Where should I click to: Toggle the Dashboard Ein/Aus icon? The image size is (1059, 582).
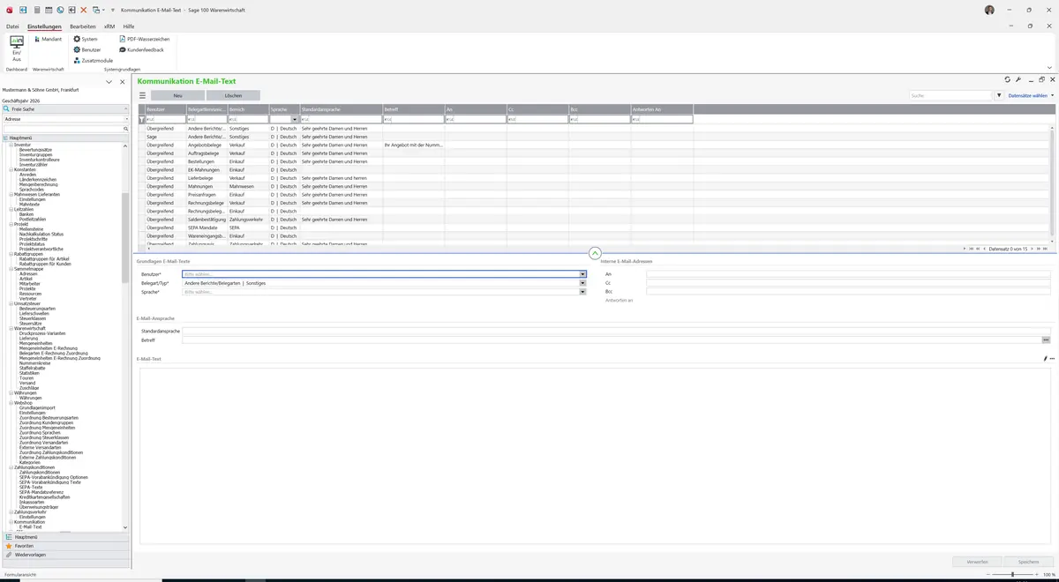click(x=16, y=48)
